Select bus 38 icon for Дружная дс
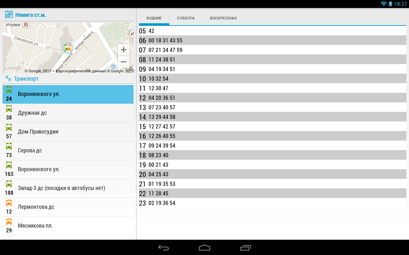 pyautogui.click(x=9, y=109)
